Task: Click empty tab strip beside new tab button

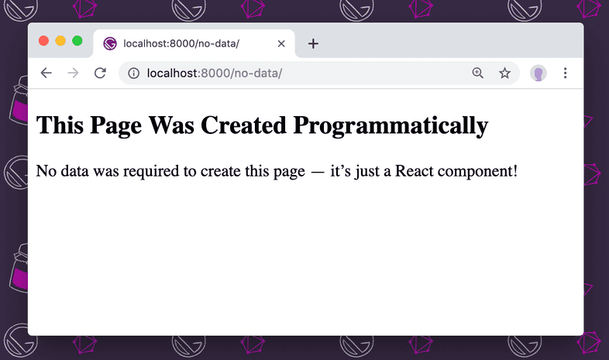Action: click(449, 42)
